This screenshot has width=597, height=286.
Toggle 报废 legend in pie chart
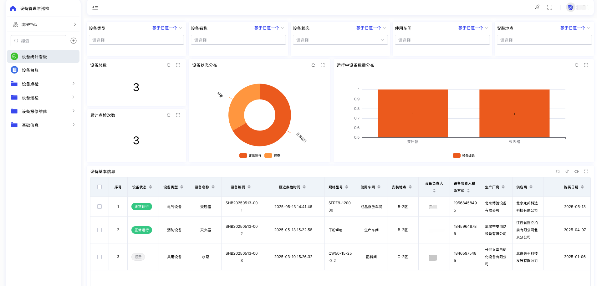(272, 156)
